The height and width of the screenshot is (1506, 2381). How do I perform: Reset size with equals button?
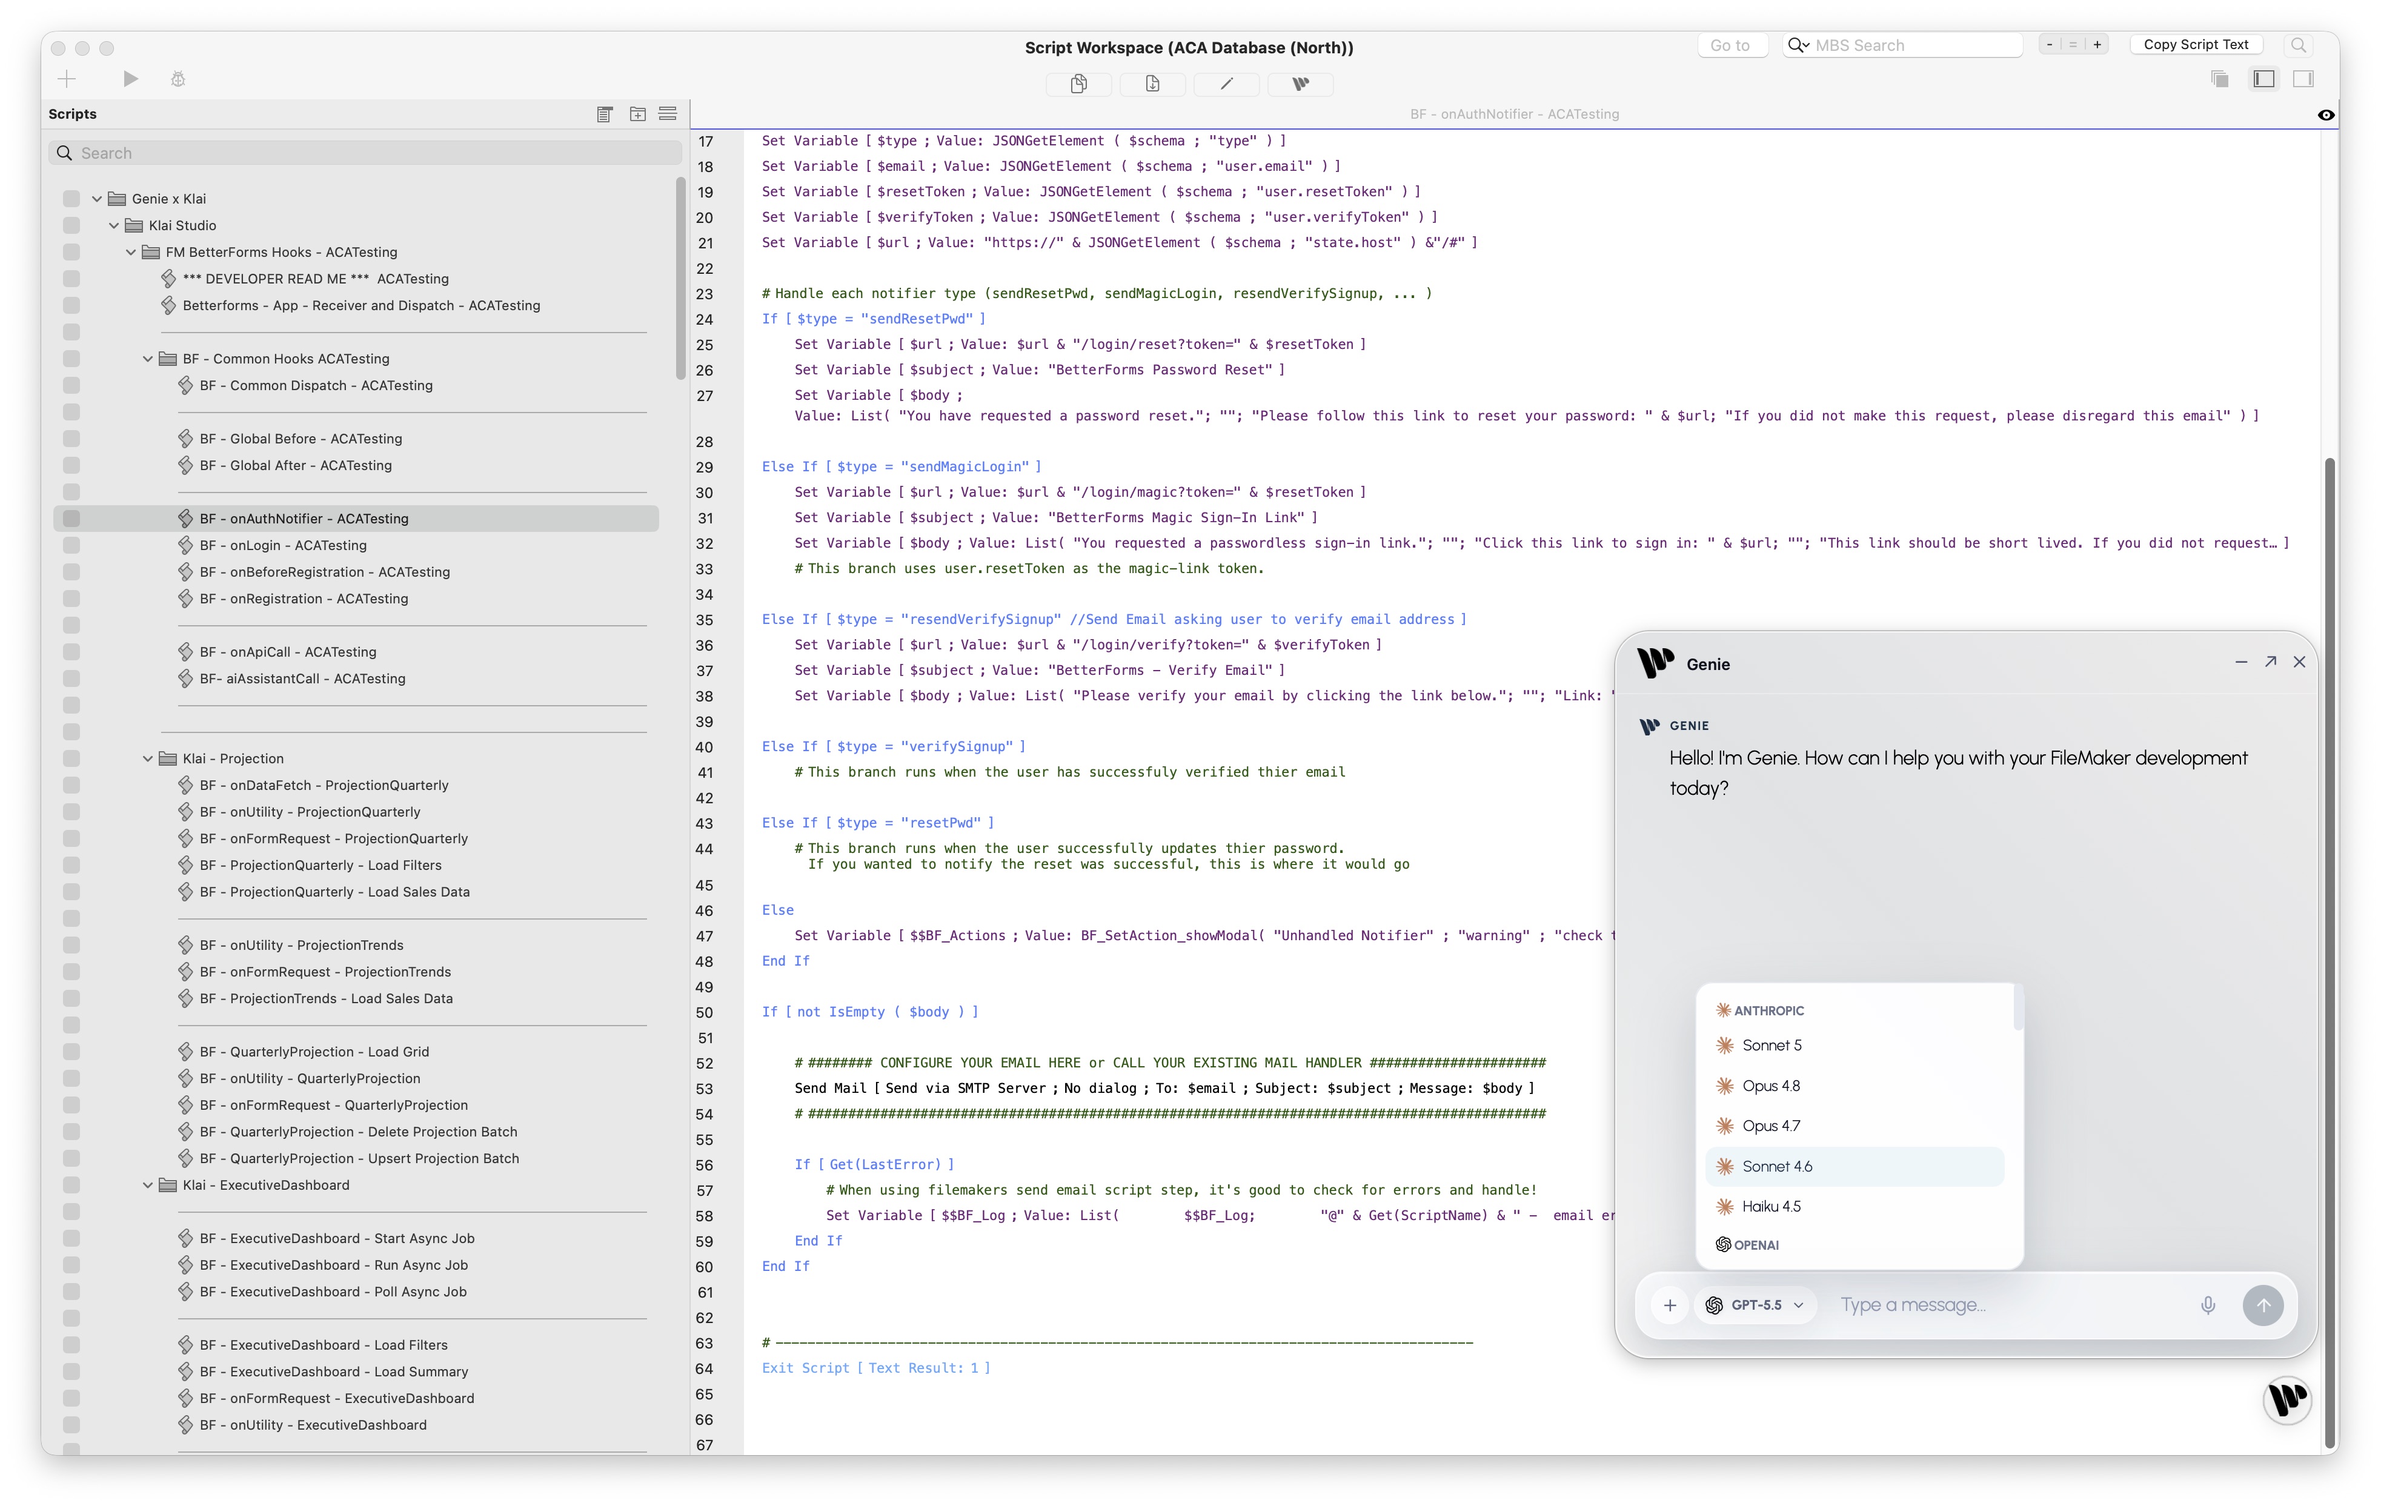click(2073, 44)
